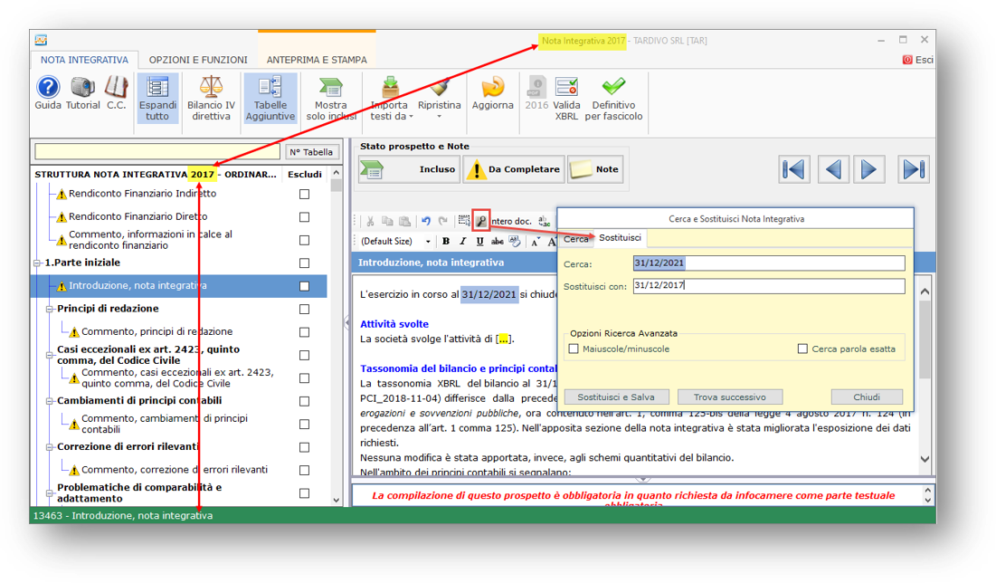Click the Ripristina brush icon

pyautogui.click(x=440, y=87)
